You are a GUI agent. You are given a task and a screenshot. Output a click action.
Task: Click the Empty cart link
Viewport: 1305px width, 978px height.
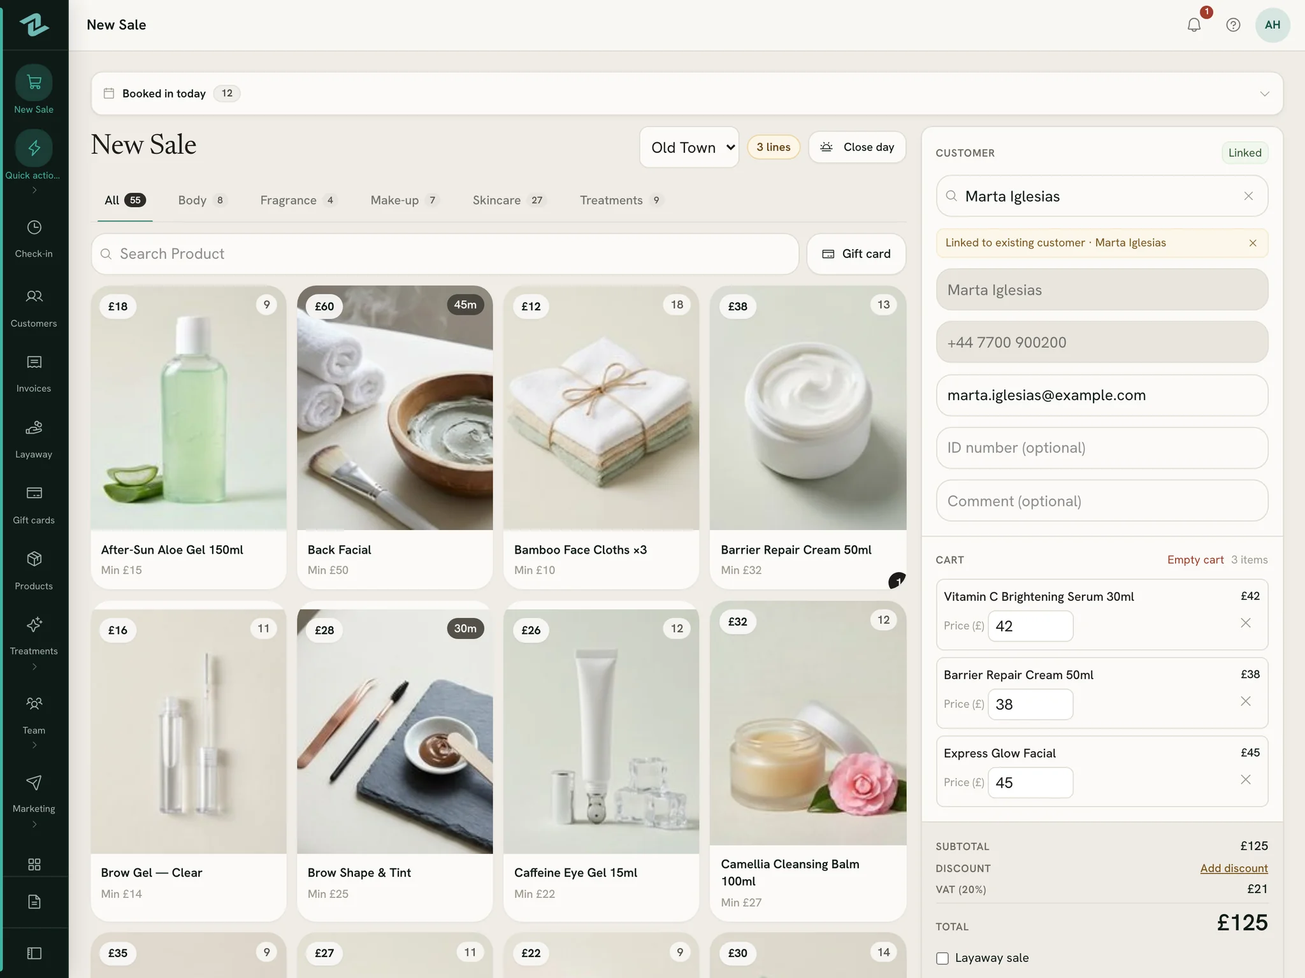pyautogui.click(x=1195, y=559)
